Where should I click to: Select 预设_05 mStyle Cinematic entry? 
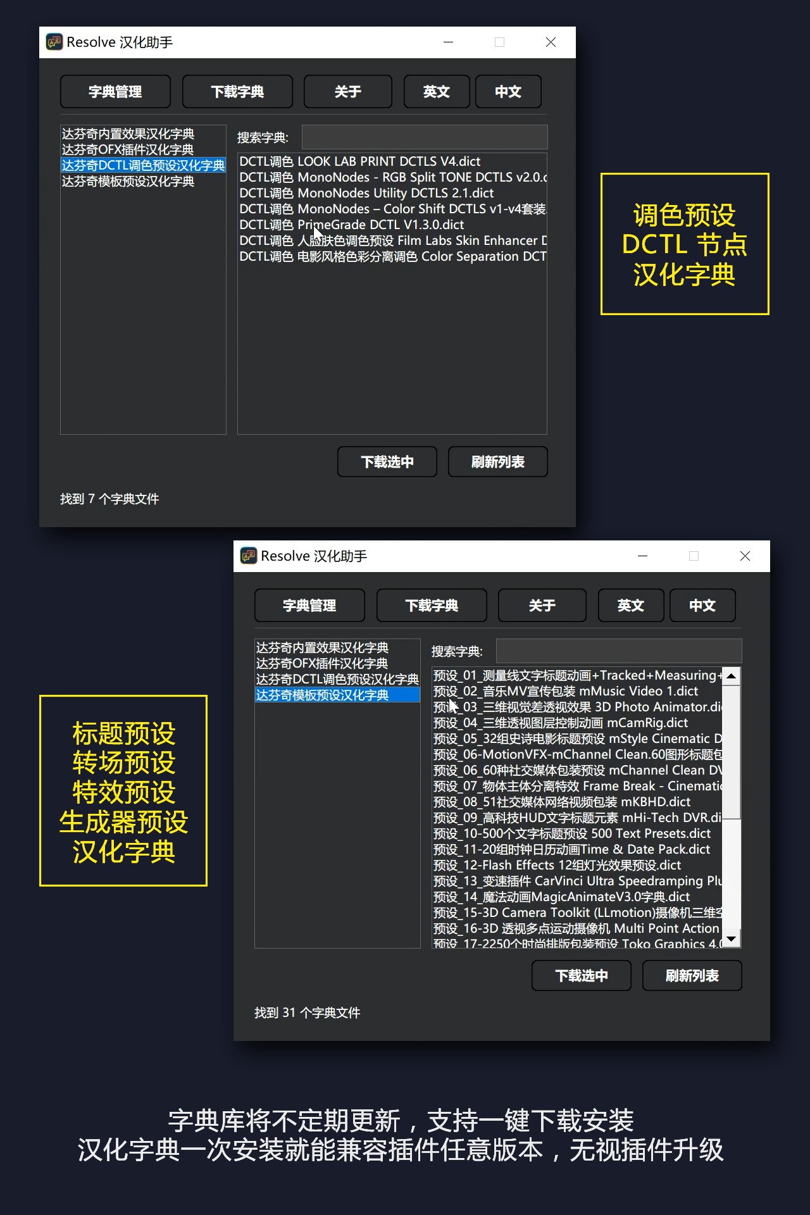click(577, 738)
